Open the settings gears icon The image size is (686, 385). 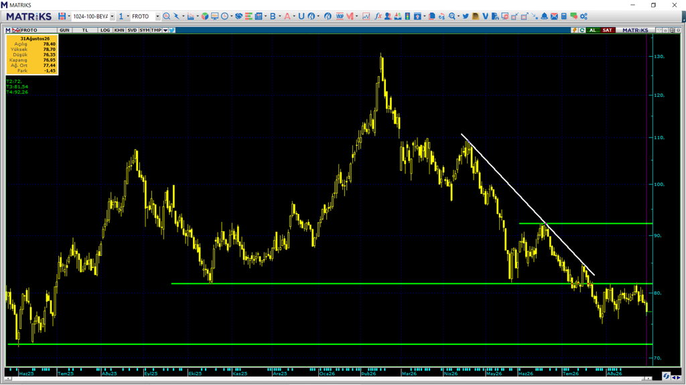[584, 16]
